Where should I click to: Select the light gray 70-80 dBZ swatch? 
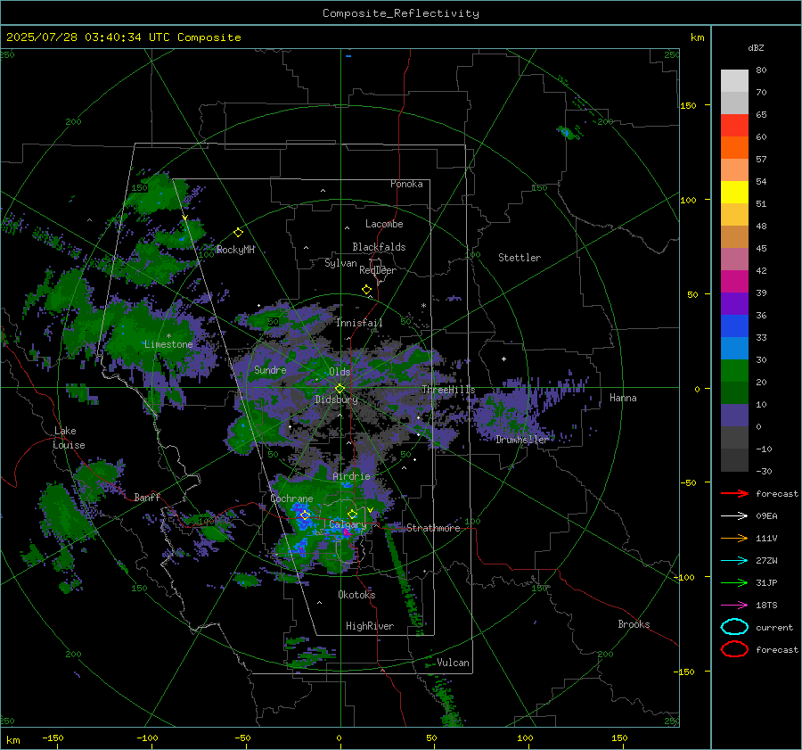click(x=734, y=81)
